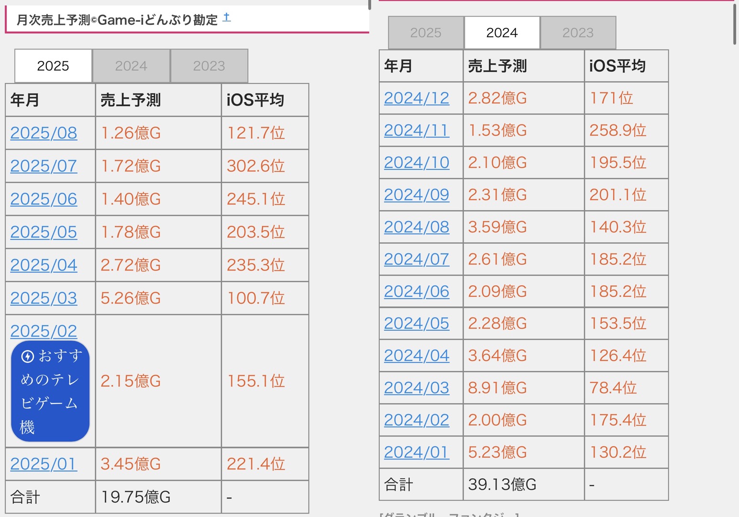Click the 3.59億G sales value
This screenshot has height=517, width=739.
pos(497,227)
